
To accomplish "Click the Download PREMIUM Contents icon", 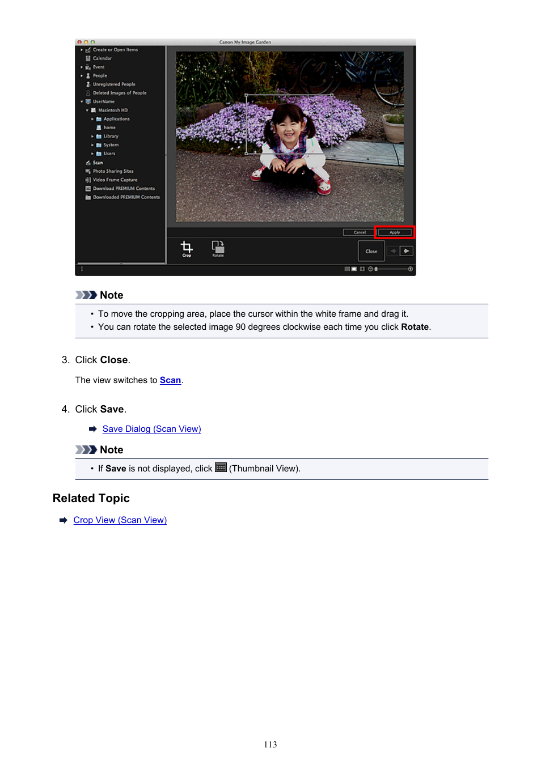I will tap(88, 189).
